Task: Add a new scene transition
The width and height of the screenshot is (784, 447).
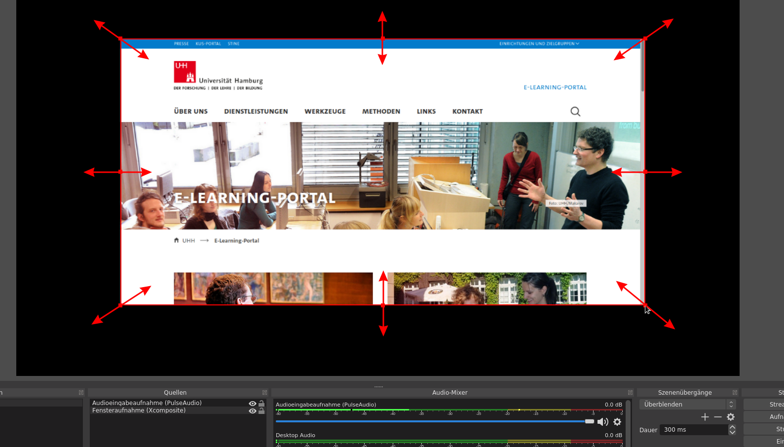Action: 705,417
